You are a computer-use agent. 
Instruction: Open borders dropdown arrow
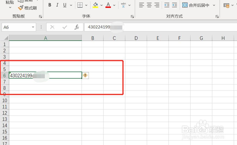pos(86,5)
